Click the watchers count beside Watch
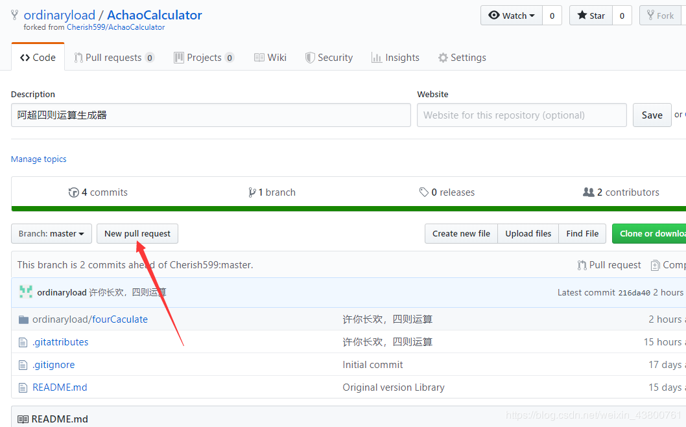 tap(552, 16)
